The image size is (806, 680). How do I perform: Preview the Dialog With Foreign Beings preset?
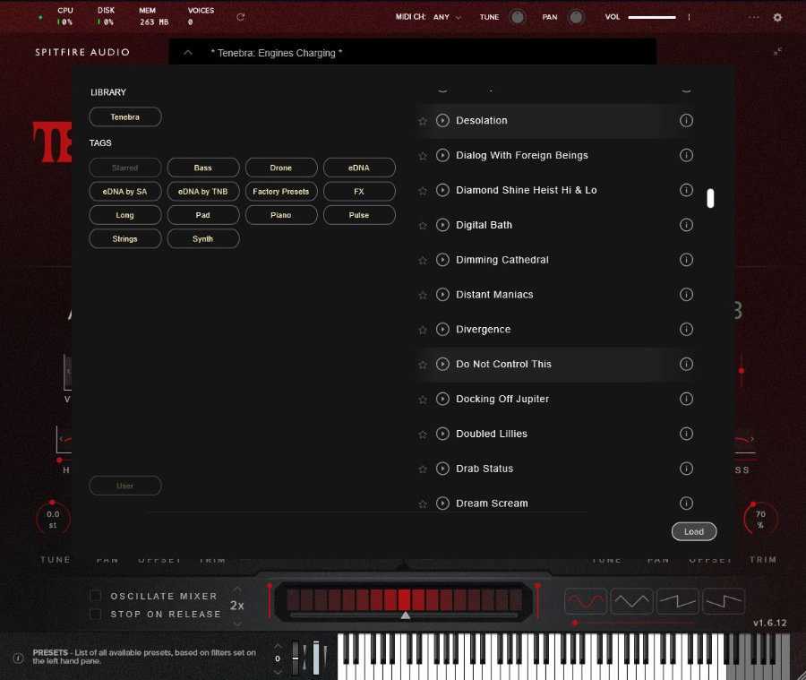click(442, 155)
